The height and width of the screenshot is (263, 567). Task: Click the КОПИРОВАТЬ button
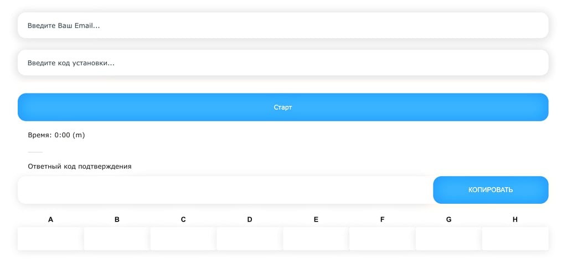(491, 190)
